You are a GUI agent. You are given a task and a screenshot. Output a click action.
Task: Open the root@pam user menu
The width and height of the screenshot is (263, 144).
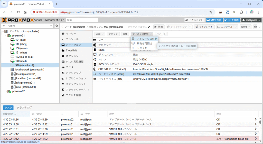(x=251, y=20)
